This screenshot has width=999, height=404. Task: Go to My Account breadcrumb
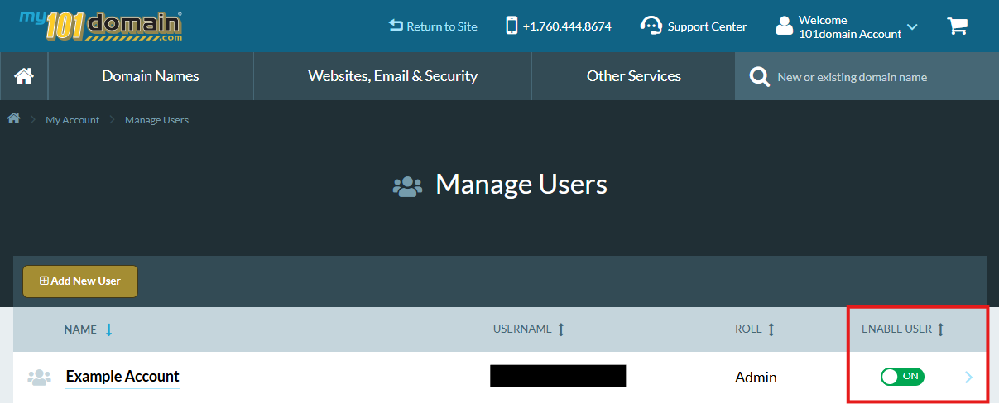coord(72,120)
